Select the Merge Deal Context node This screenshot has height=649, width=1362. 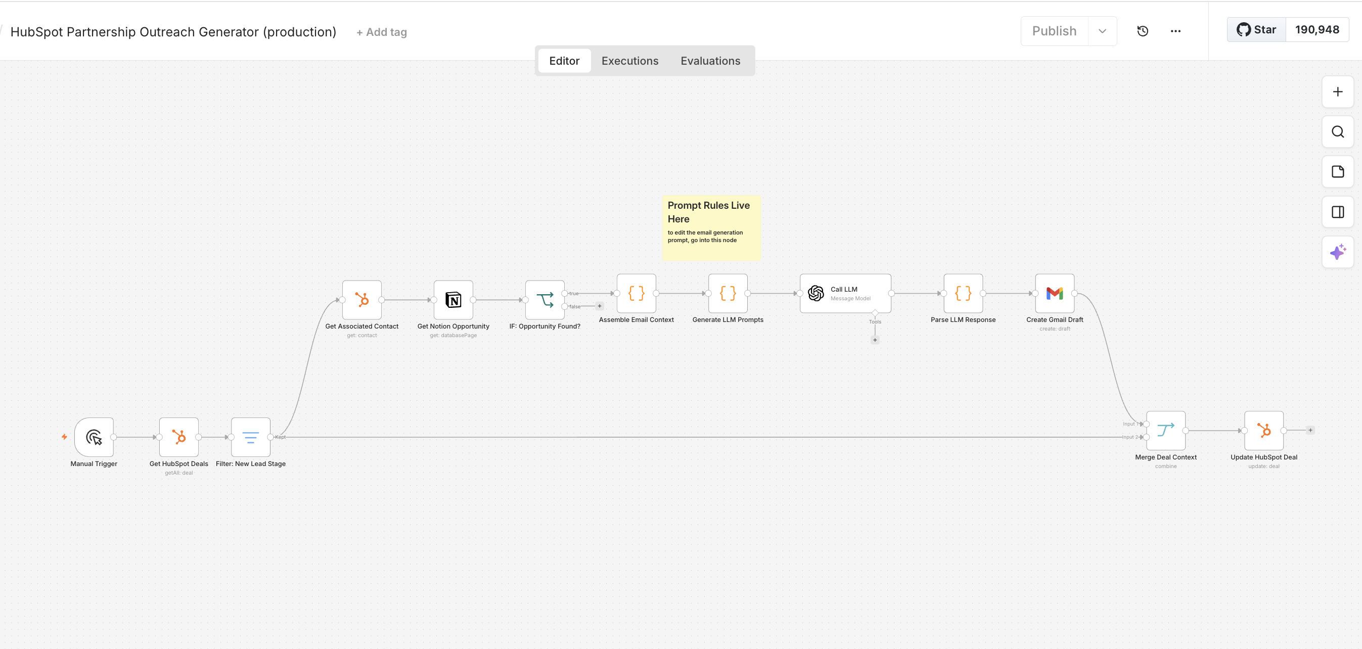[x=1165, y=431]
